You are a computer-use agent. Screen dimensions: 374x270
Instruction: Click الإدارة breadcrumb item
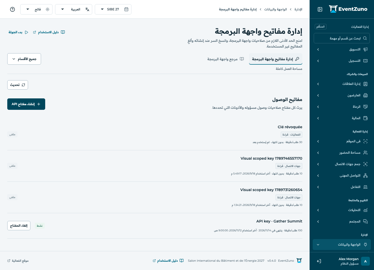[x=298, y=9]
